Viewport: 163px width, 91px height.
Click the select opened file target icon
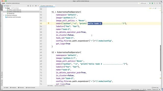point(28,6)
